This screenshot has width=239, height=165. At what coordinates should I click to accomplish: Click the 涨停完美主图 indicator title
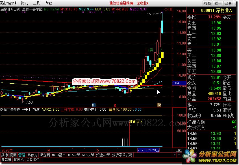tap(32, 9)
